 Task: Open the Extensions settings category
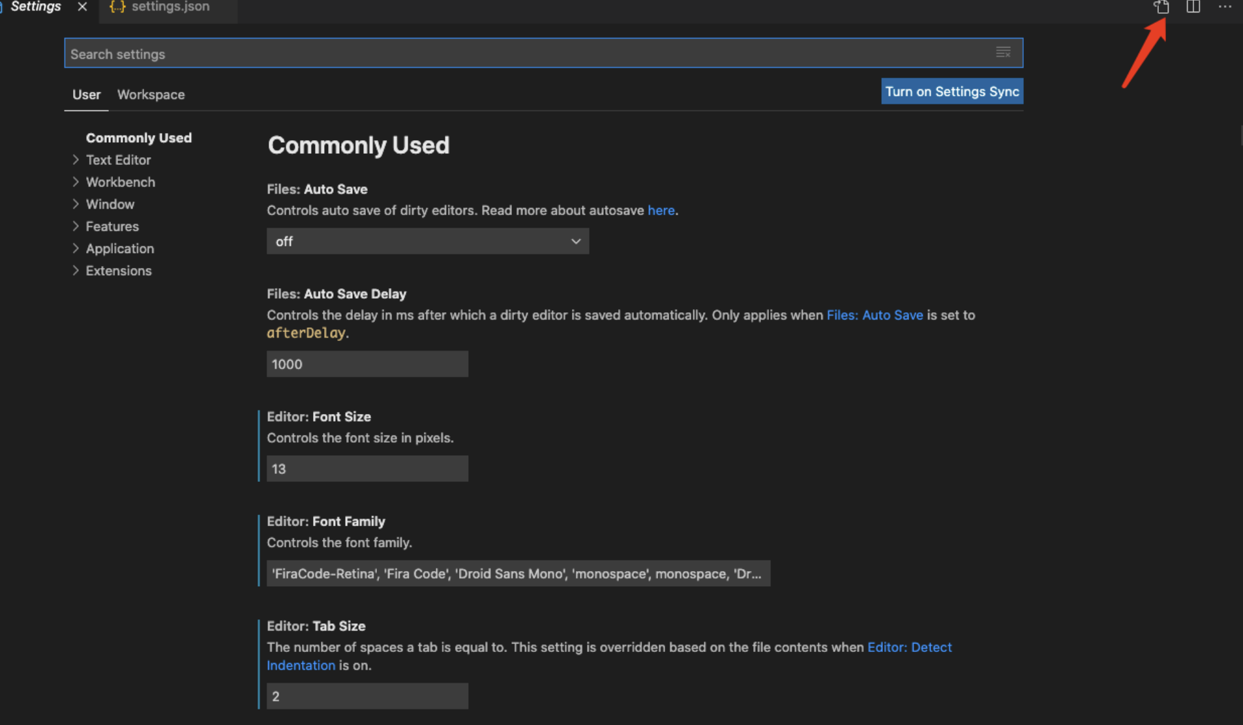pyautogui.click(x=119, y=271)
